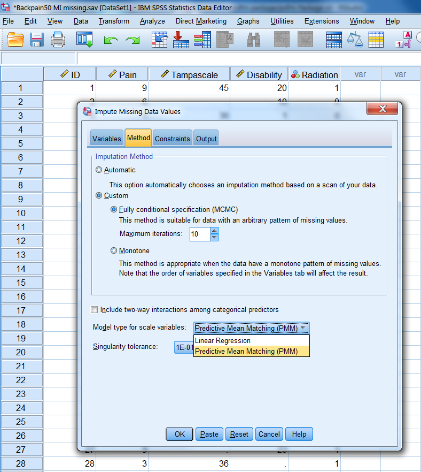The height and width of the screenshot is (472, 421).
Task: Click the Open data document folder icon
Action: 15,40
